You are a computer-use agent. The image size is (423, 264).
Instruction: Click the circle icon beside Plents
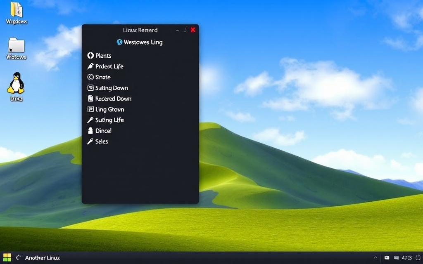click(x=90, y=56)
